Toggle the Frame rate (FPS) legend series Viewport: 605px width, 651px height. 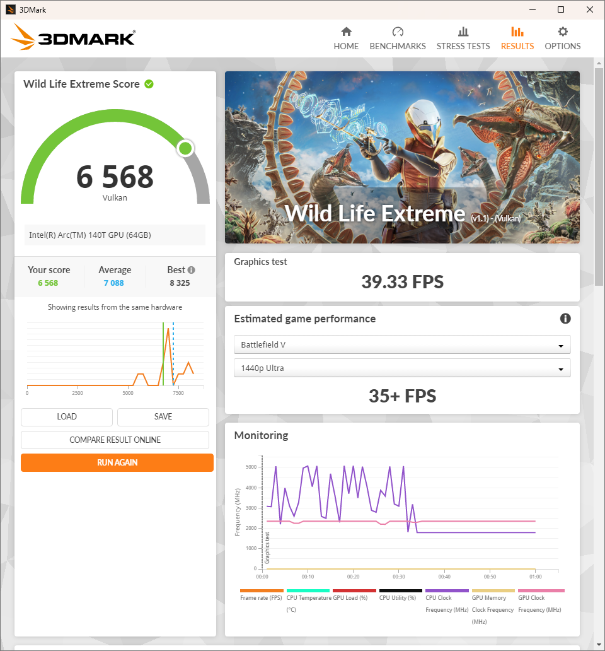[x=261, y=597]
